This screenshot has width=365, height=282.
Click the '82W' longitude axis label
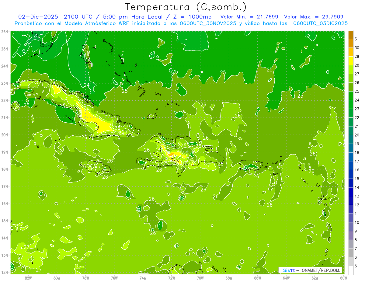tap(28, 278)
